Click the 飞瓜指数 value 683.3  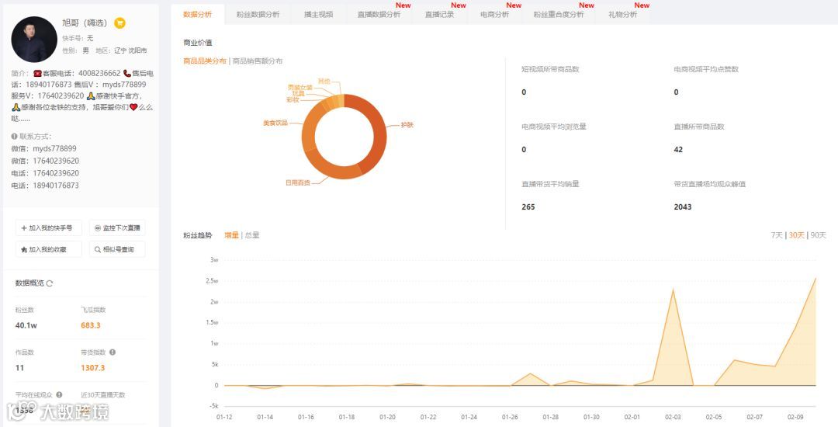[91, 325]
